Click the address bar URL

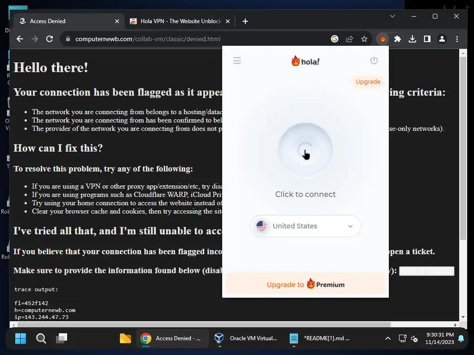[x=148, y=39]
